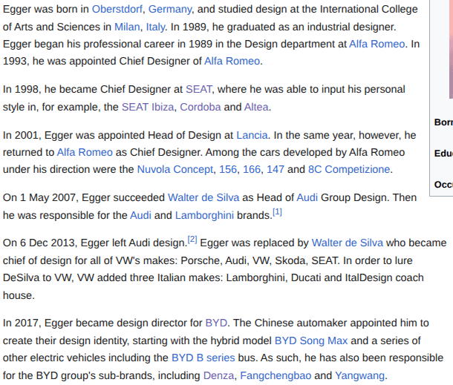
Task: Jump to citation reference [1]
Action: point(277,212)
